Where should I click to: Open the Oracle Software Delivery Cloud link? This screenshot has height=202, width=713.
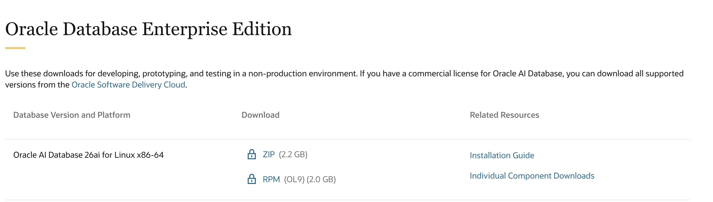point(128,84)
